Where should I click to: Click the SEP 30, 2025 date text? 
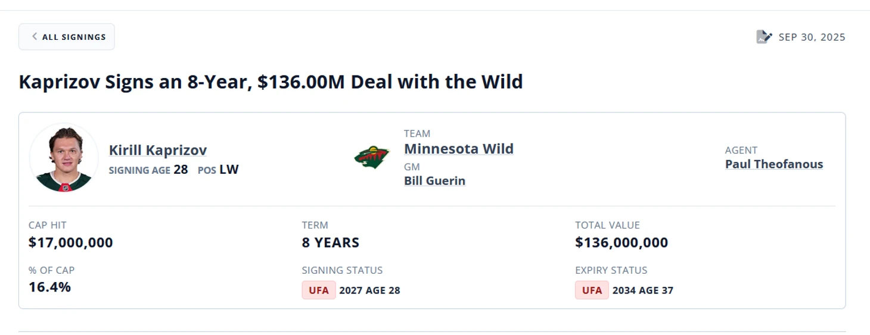point(812,37)
